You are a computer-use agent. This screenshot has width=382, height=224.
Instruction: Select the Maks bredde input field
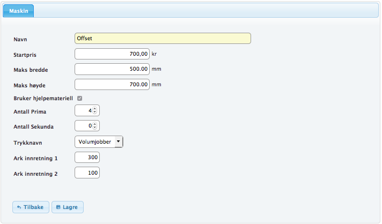click(x=112, y=69)
